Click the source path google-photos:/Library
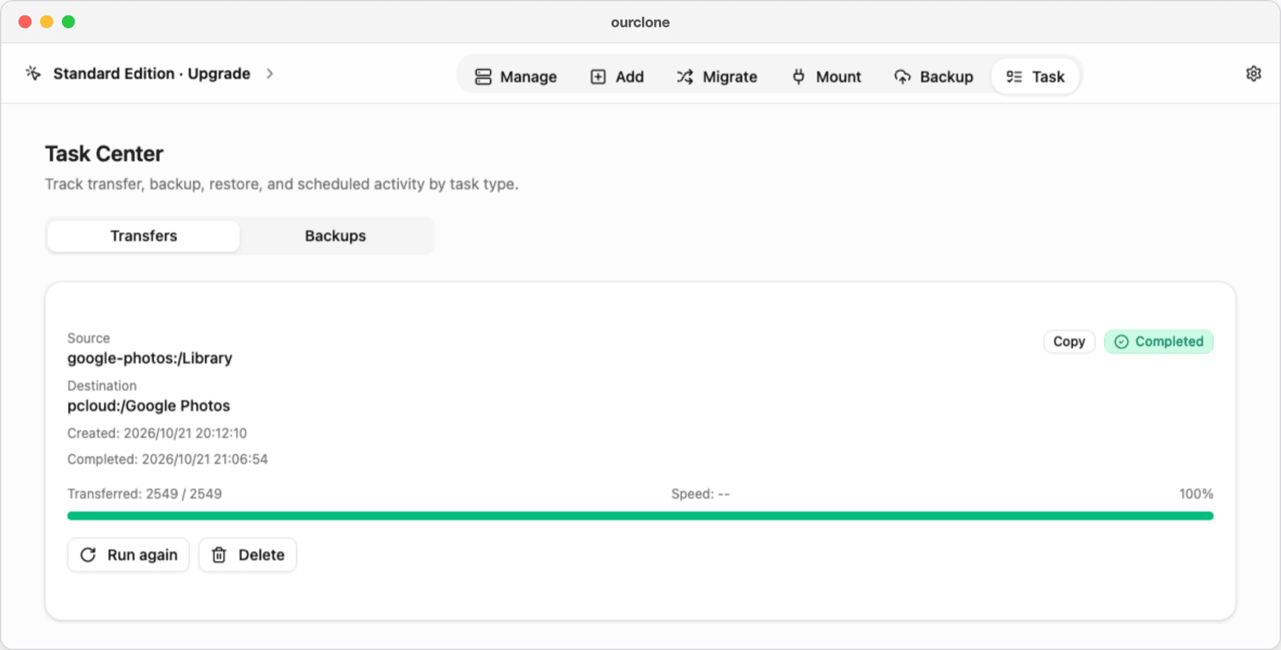The image size is (1281, 650). 150,358
